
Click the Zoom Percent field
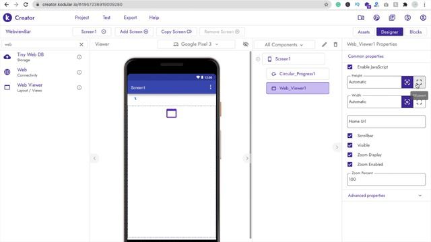click(x=386, y=179)
